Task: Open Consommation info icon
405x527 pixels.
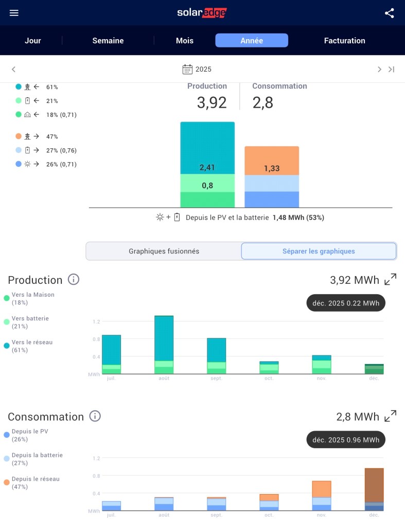Action: (95, 416)
